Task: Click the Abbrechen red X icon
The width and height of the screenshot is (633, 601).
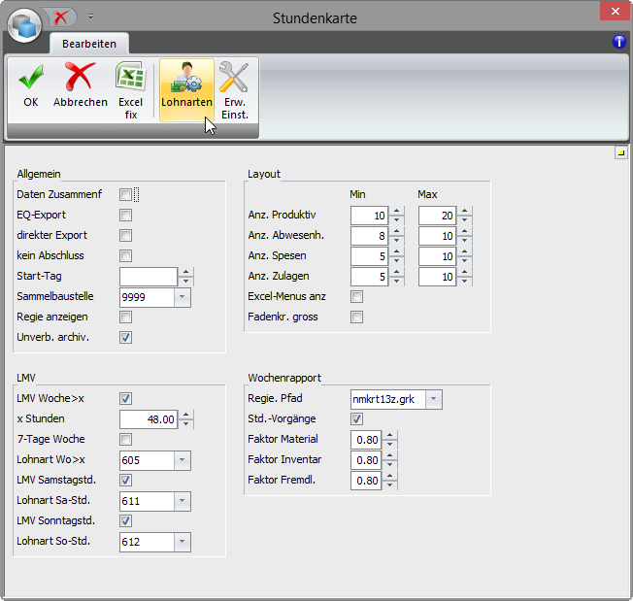Action: point(80,78)
